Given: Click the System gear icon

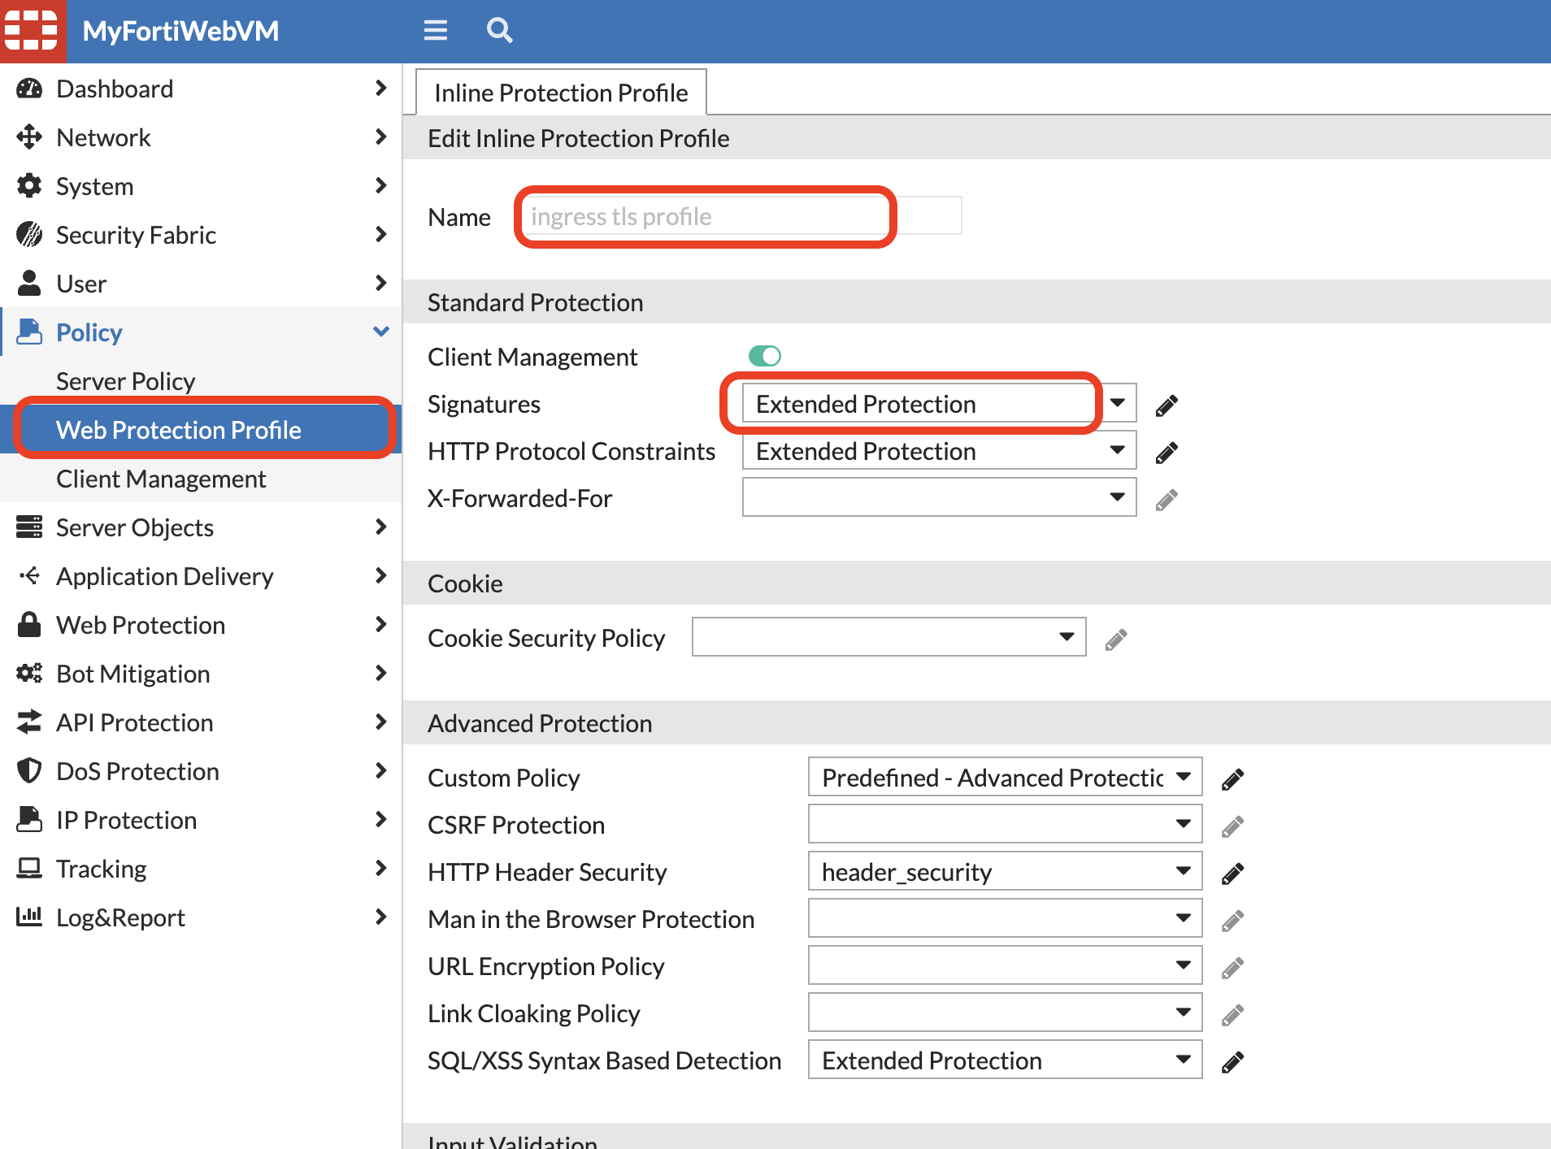Looking at the screenshot, I should [29, 186].
